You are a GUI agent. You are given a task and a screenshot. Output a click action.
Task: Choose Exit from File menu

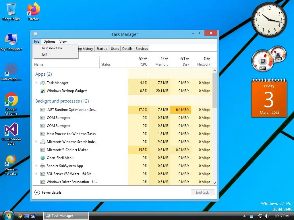tap(55, 54)
